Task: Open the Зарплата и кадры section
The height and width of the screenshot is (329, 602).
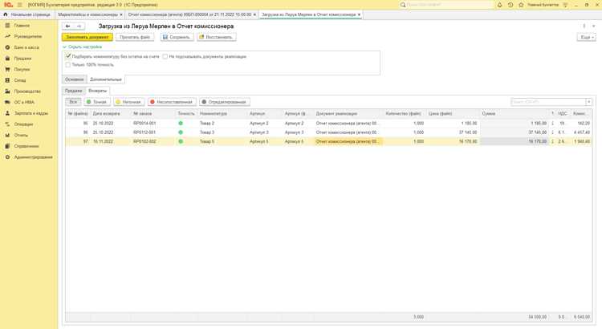Action: click(x=31, y=113)
